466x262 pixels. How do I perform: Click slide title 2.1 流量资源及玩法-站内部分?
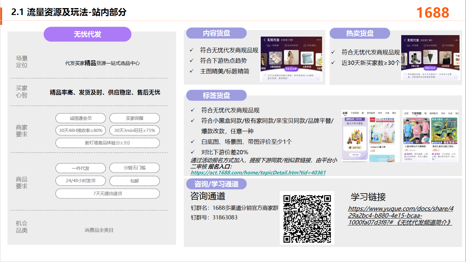point(69,12)
